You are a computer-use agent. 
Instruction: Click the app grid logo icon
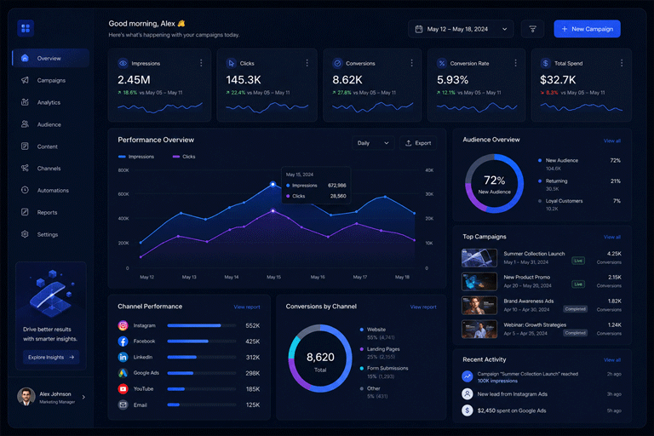[x=26, y=28]
